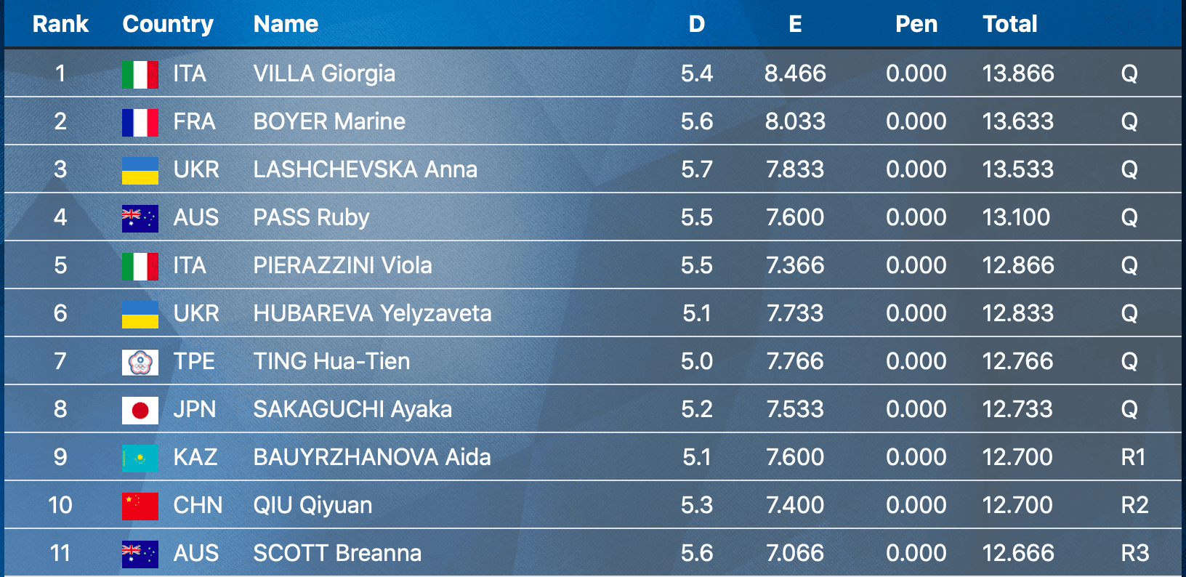Click Italy flag beside VILLA Giorgia
The height and width of the screenshot is (577, 1186).
click(x=140, y=74)
